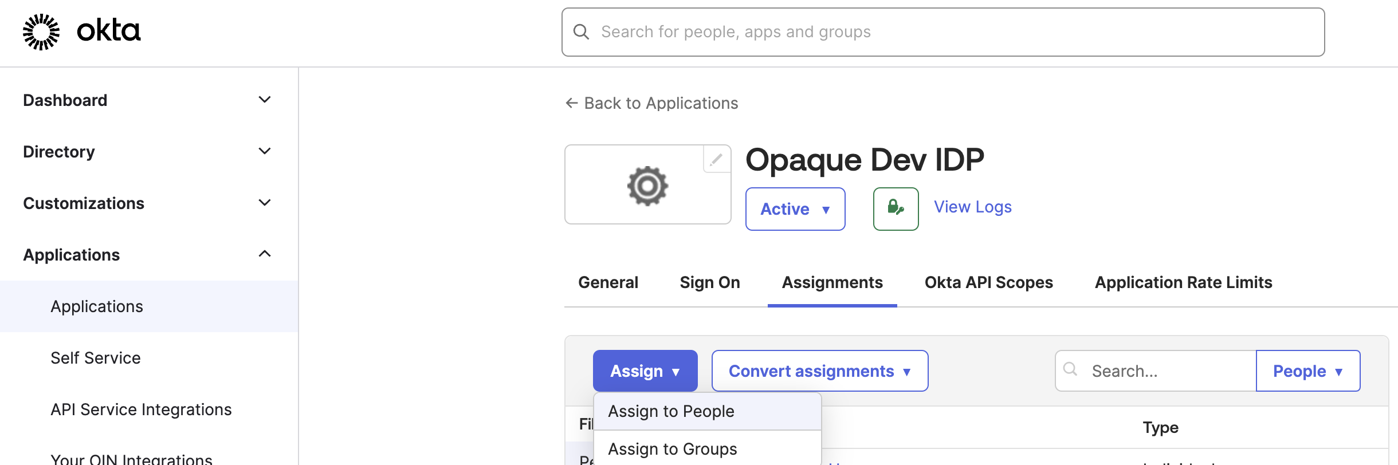Image resolution: width=1398 pixels, height=465 pixels.
Task: Collapse the Applications sidebar section
Action: pos(264,254)
